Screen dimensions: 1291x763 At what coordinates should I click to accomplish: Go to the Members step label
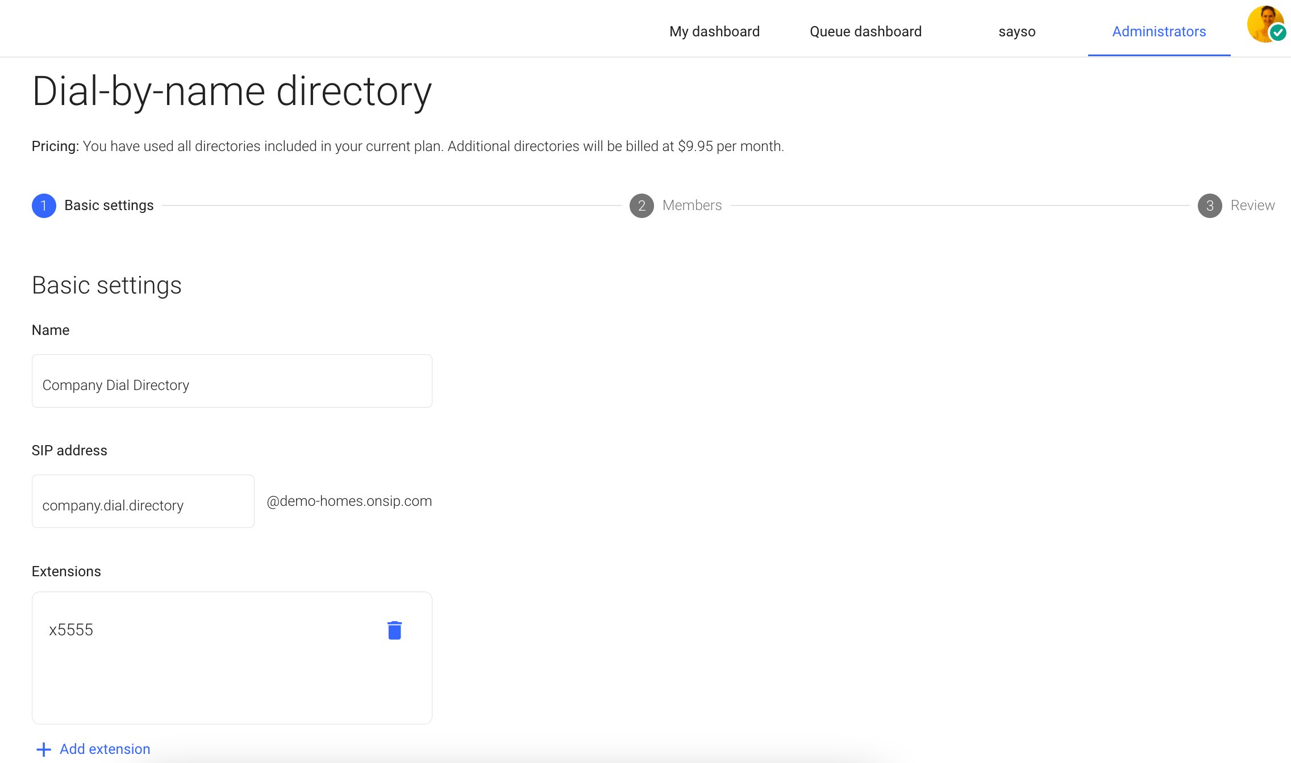pyautogui.click(x=692, y=206)
